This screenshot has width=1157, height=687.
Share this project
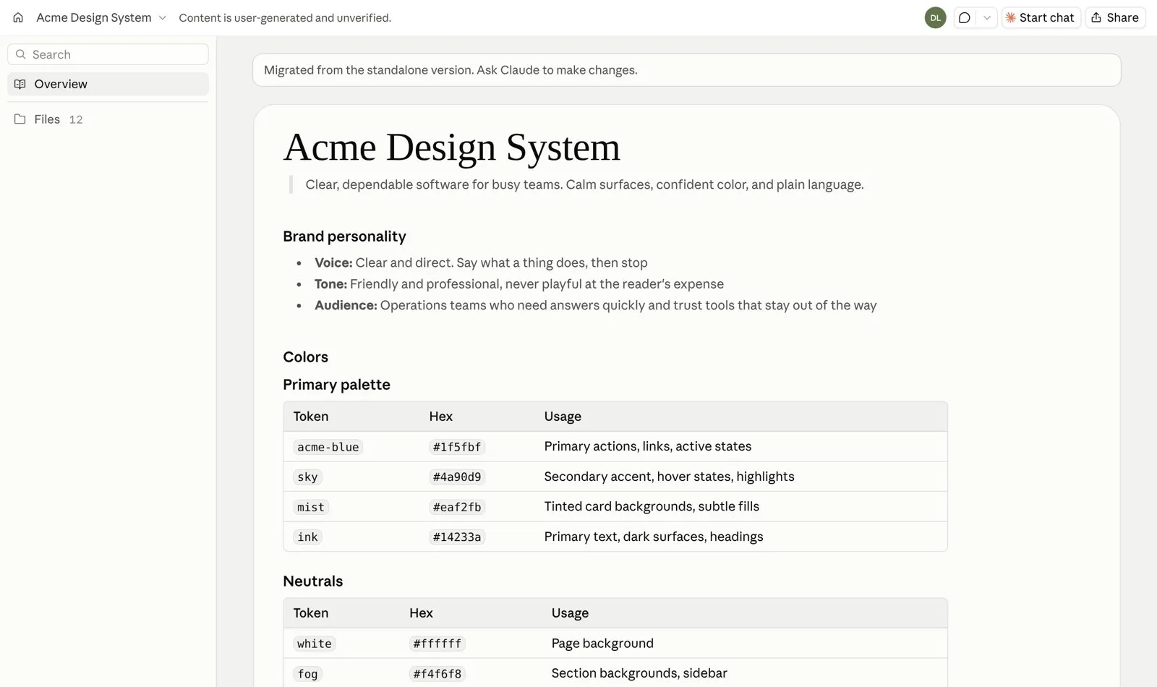pos(1115,17)
